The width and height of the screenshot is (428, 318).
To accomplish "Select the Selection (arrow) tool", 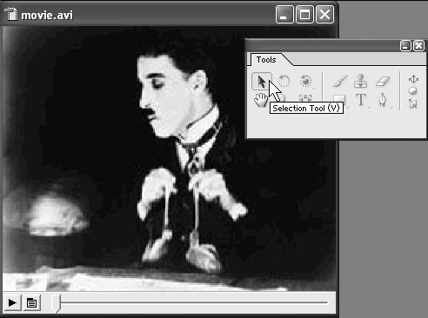I will coord(262,82).
